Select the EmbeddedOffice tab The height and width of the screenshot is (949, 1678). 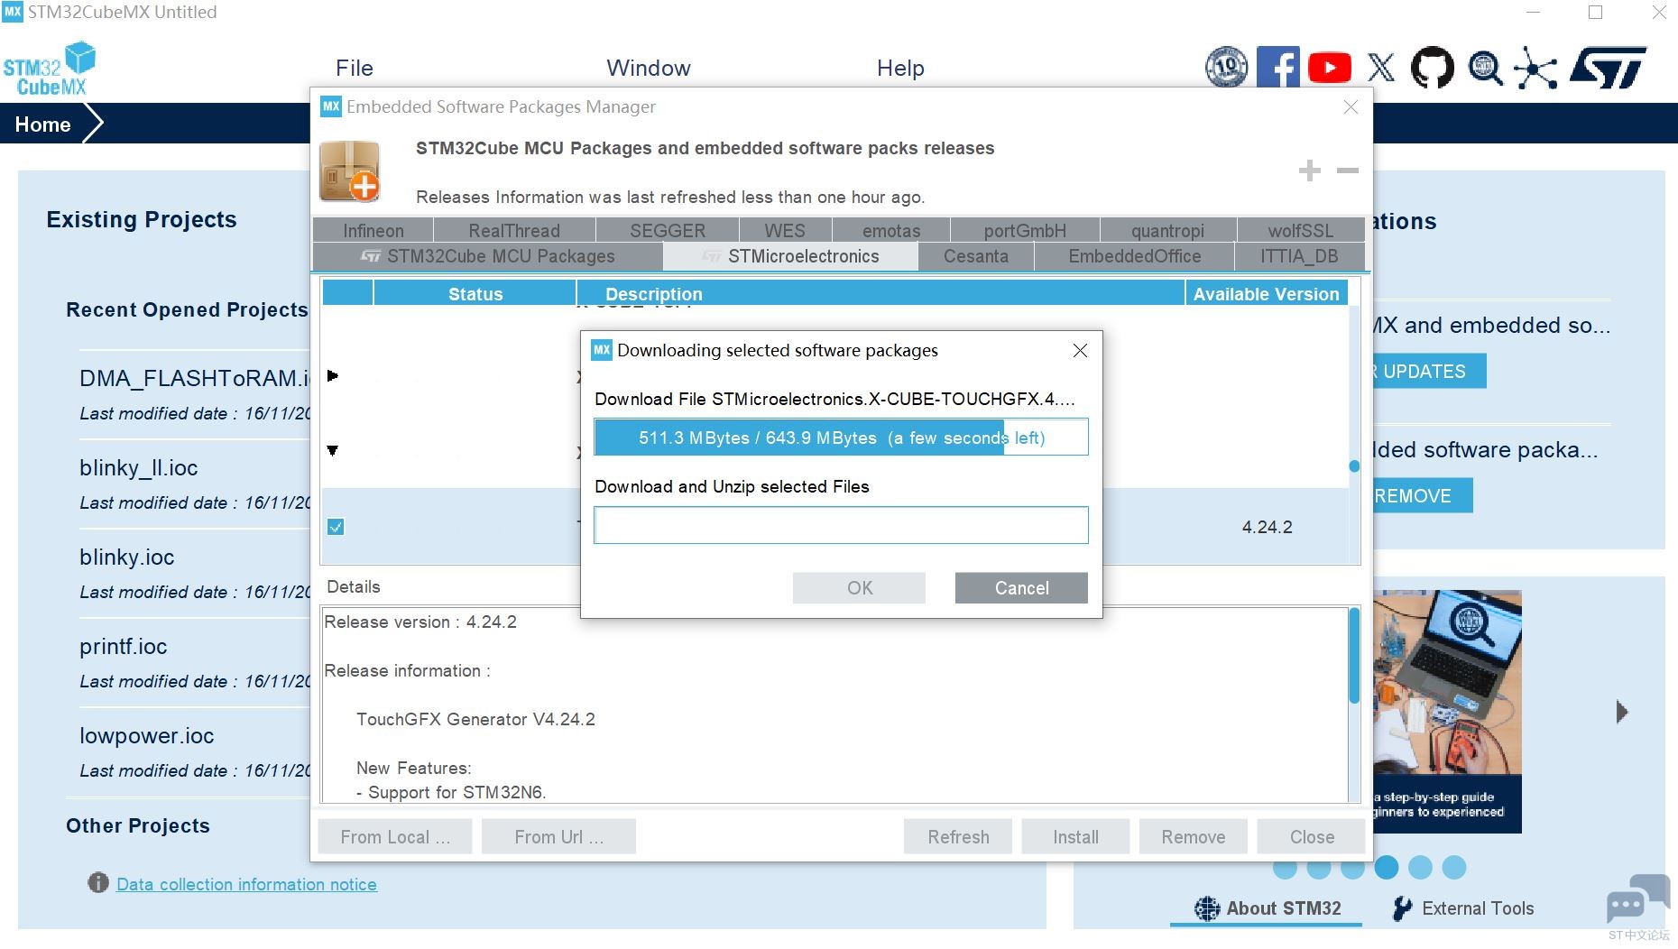[x=1135, y=256]
